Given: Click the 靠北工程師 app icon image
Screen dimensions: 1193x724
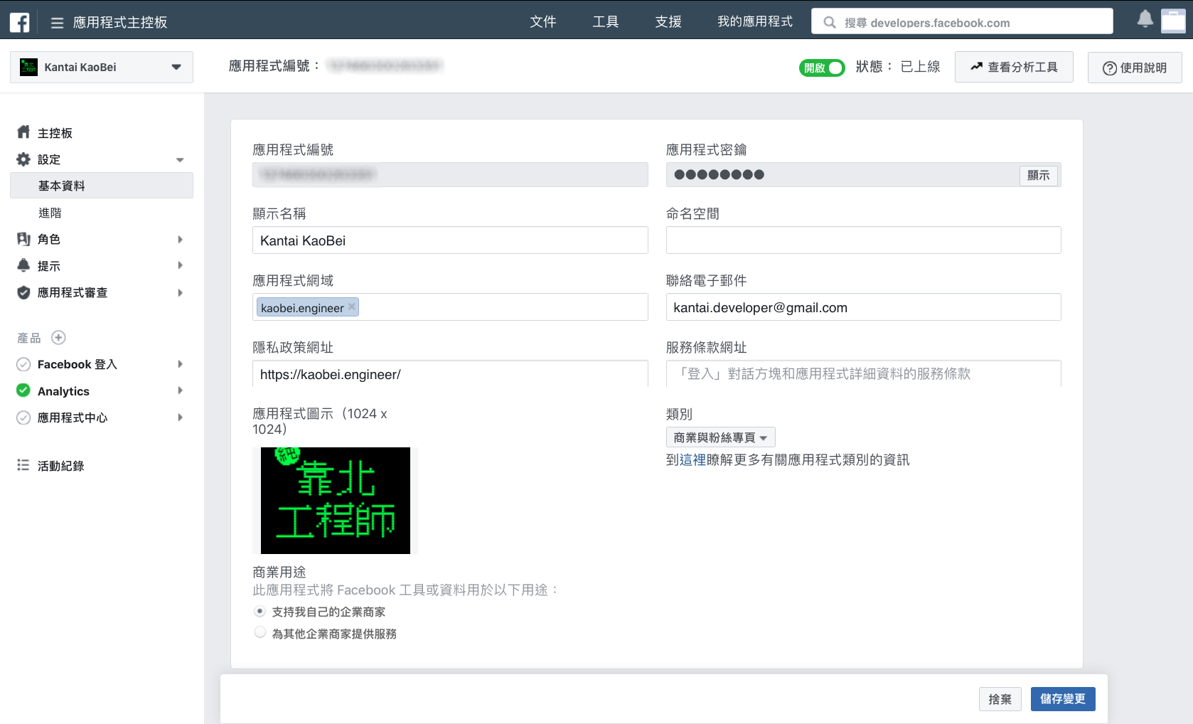Looking at the screenshot, I should point(336,501).
